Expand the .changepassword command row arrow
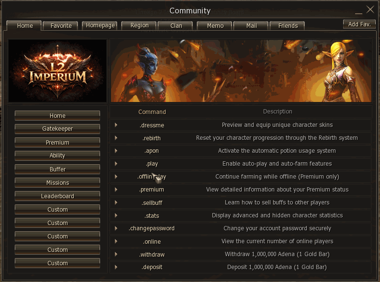This screenshot has width=380, height=282. pos(116,228)
